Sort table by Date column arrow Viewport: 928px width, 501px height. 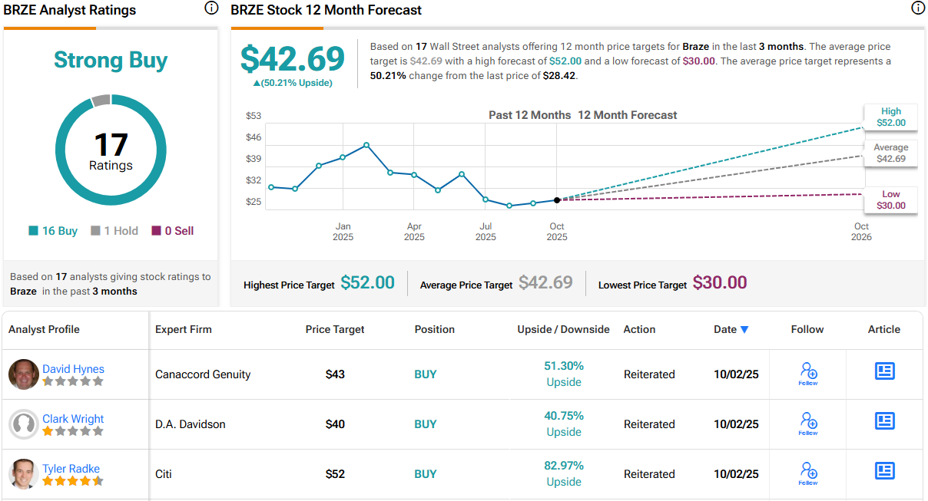744,330
